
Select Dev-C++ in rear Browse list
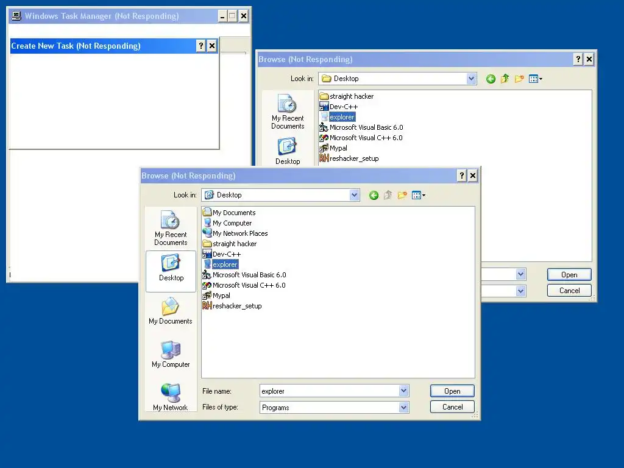click(339, 107)
